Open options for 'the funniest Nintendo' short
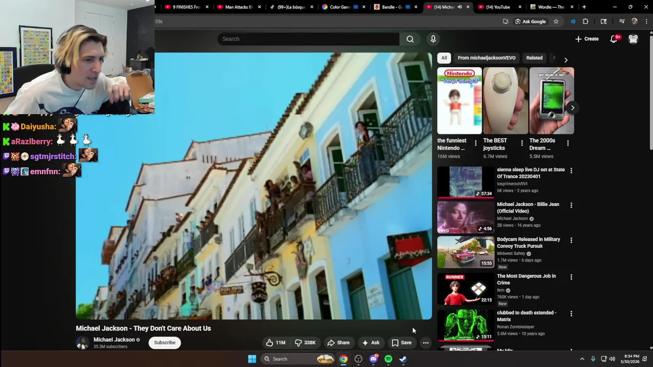 click(475, 143)
